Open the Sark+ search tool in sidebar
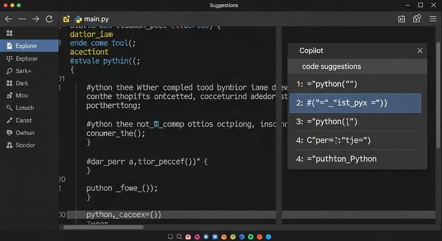Screen dimensions: 442x241 point(23,71)
